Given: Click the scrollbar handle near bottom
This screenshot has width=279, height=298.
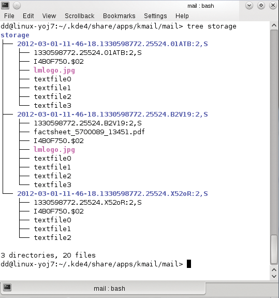Looking at the screenshot, I should (x=274, y=249).
